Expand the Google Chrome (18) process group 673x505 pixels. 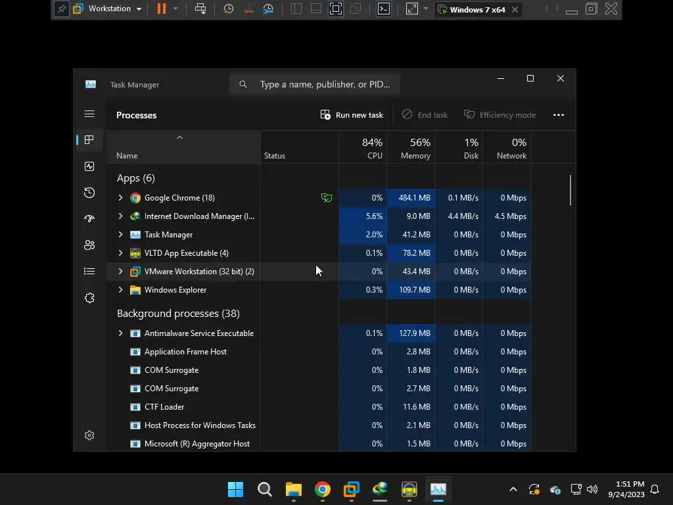[121, 197]
